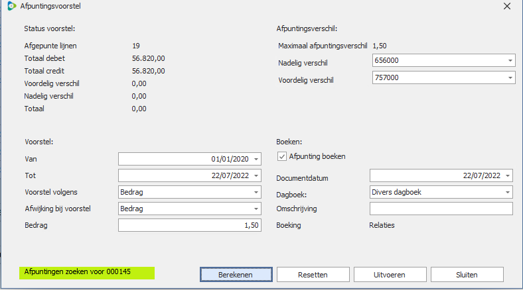Toggle the Afpunting boeken checkbox

(x=282, y=156)
